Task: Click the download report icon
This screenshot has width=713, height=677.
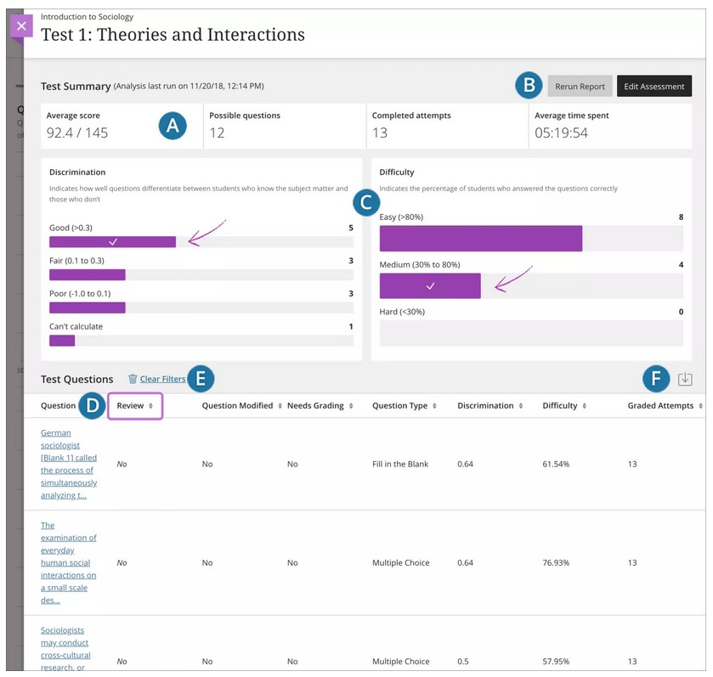Action: point(685,380)
